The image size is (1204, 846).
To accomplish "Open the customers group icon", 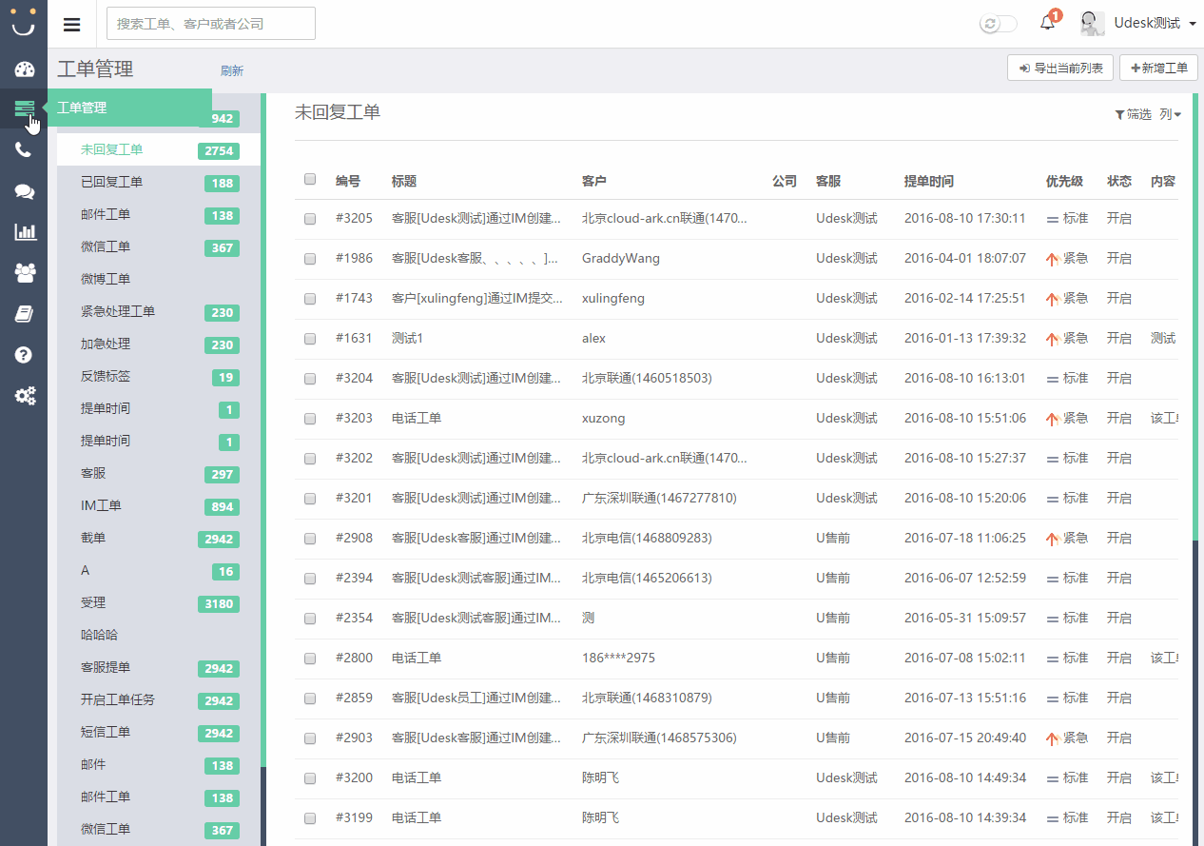I will pyautogui.click(x=24, y=273).
